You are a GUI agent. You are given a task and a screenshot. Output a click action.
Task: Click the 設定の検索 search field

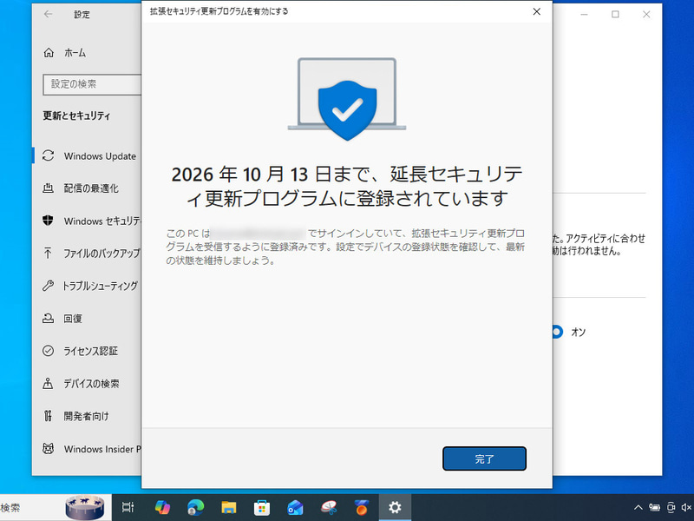click(x=91, y=84)
